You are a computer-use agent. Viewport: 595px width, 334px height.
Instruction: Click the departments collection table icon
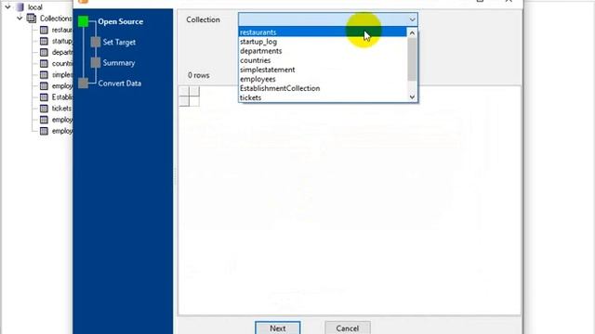click(x=44, y=52)
